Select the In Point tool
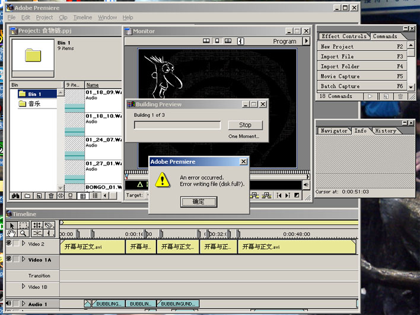 pos(49,234)
